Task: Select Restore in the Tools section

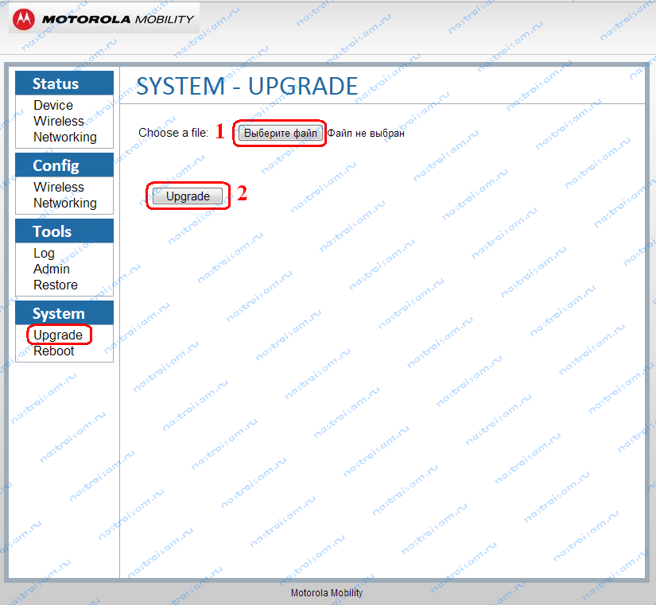Action: [56, 285]
